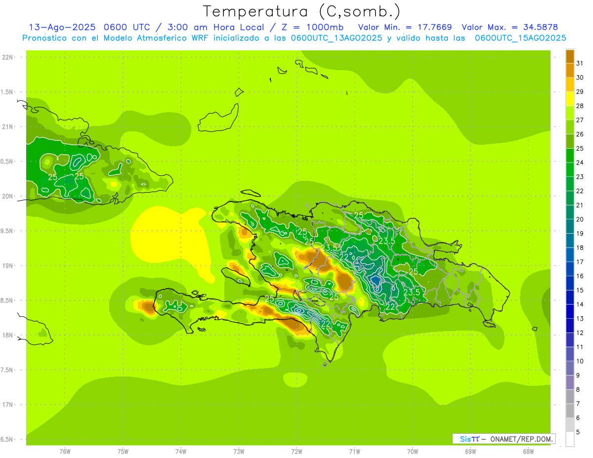Click the longitude label '68W'
Screen dimensions: 593x458
pyautogui.click(x=528, y=452)
